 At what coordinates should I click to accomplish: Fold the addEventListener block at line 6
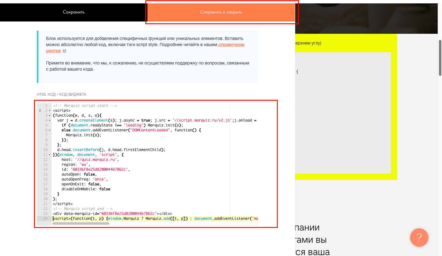pyautogui.click(x=49, y=130)
